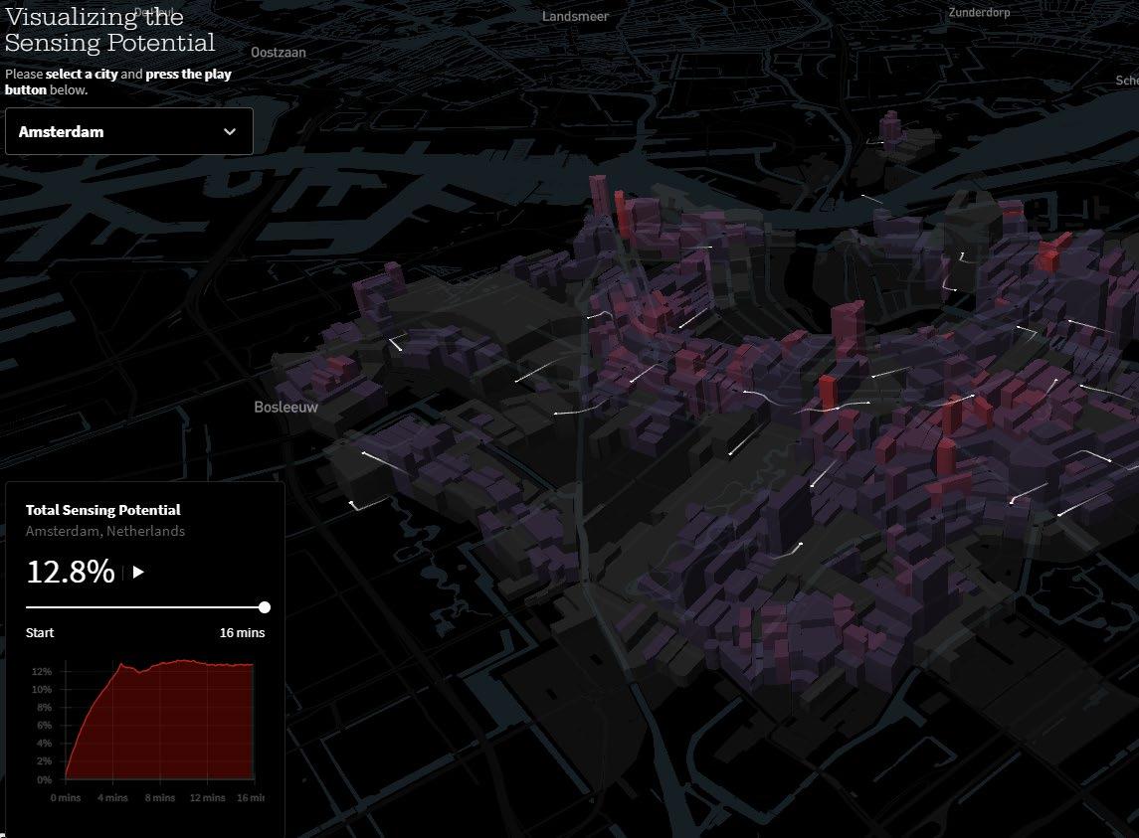Click the timeline slider handle at 16 mins
Viewport: 1139px width, 838px height.
(265, 607)
